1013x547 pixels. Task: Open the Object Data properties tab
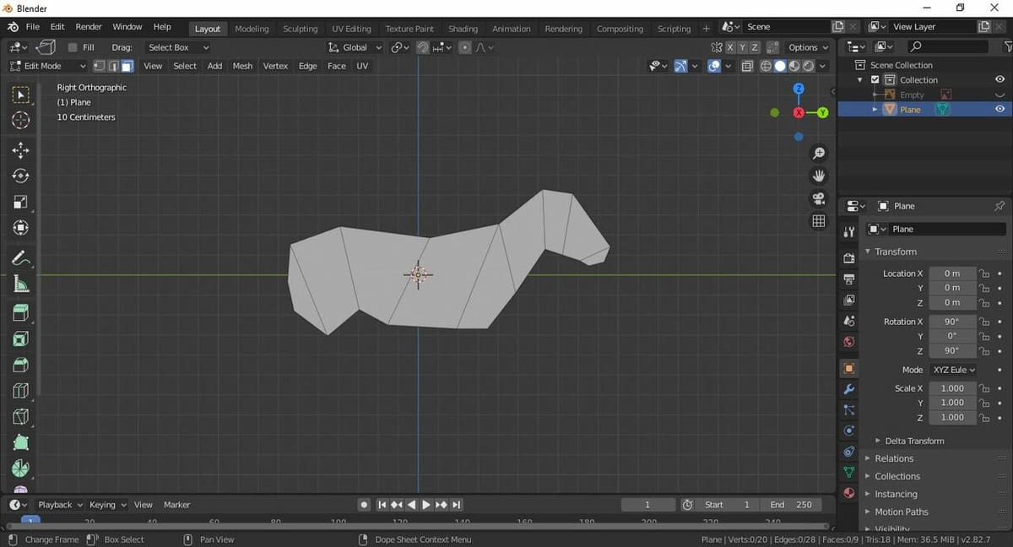pyautogui.click(x=848, y=472)
